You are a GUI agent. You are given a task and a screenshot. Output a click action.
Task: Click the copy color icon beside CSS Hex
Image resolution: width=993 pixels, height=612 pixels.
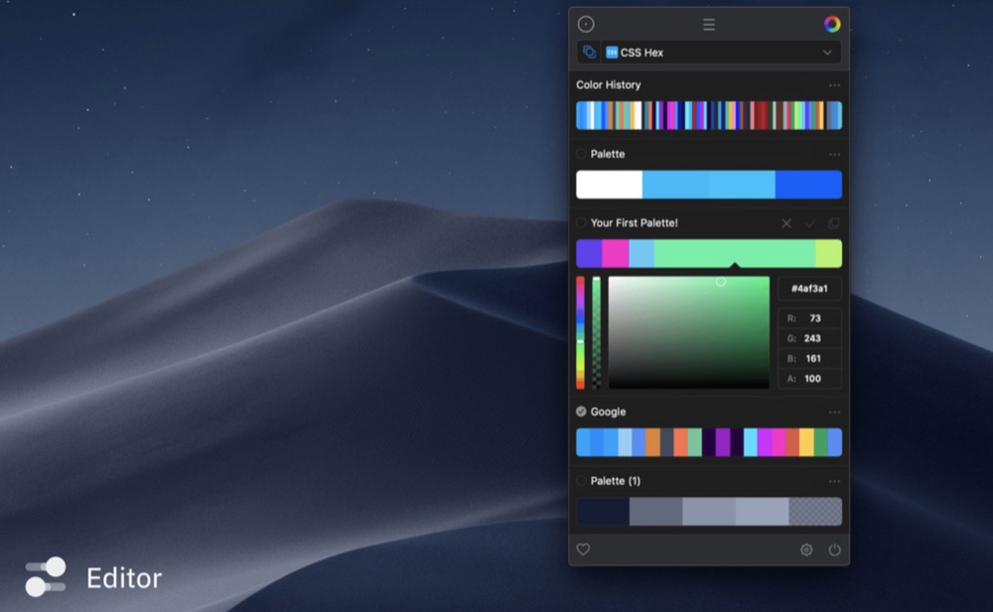(x=589, y=53)
